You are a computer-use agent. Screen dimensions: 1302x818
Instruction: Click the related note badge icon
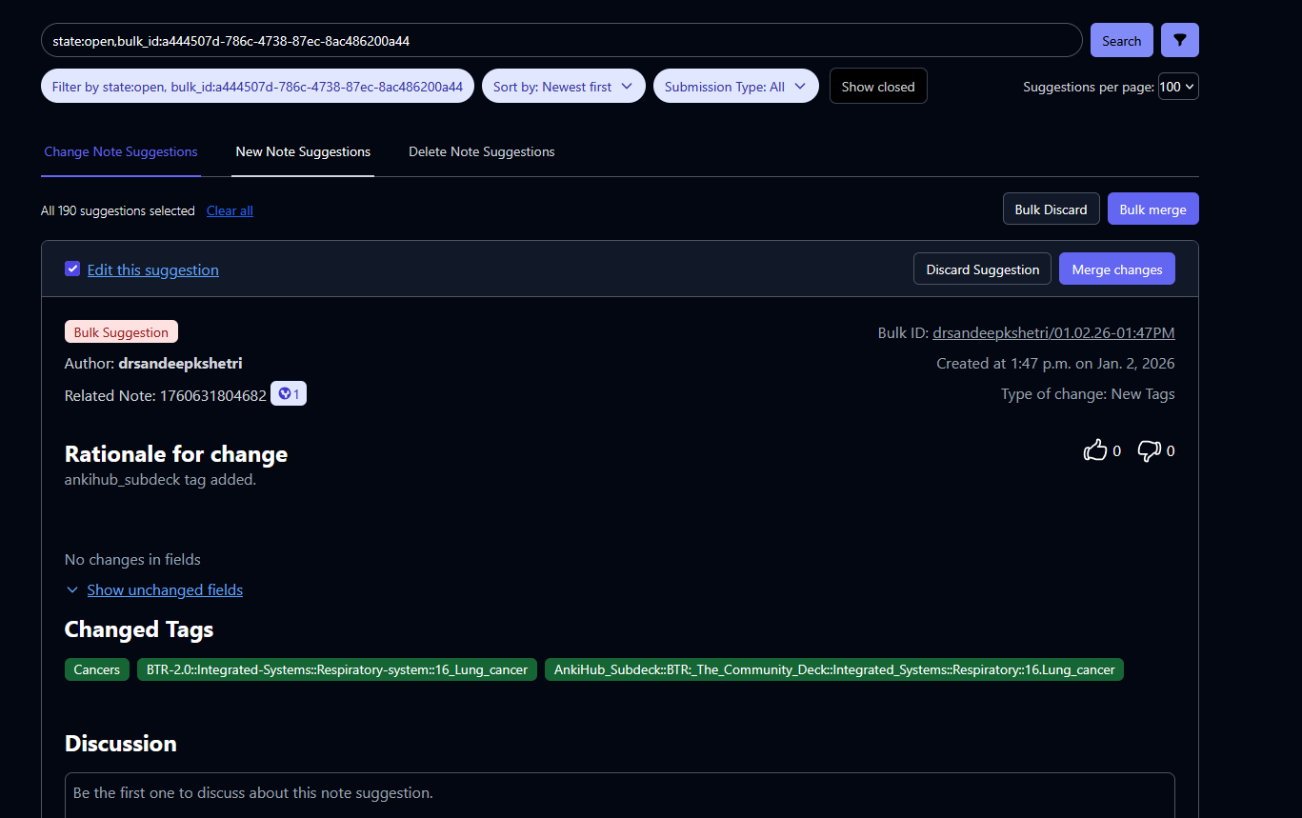(x=289, y=394)
